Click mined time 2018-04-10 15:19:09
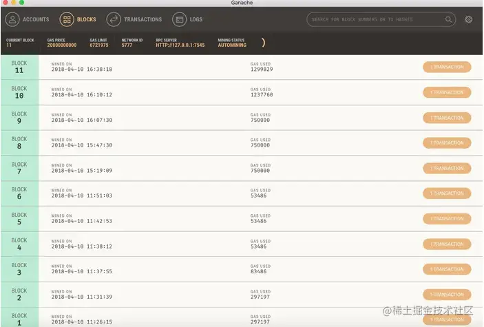 tap(82, 171)
